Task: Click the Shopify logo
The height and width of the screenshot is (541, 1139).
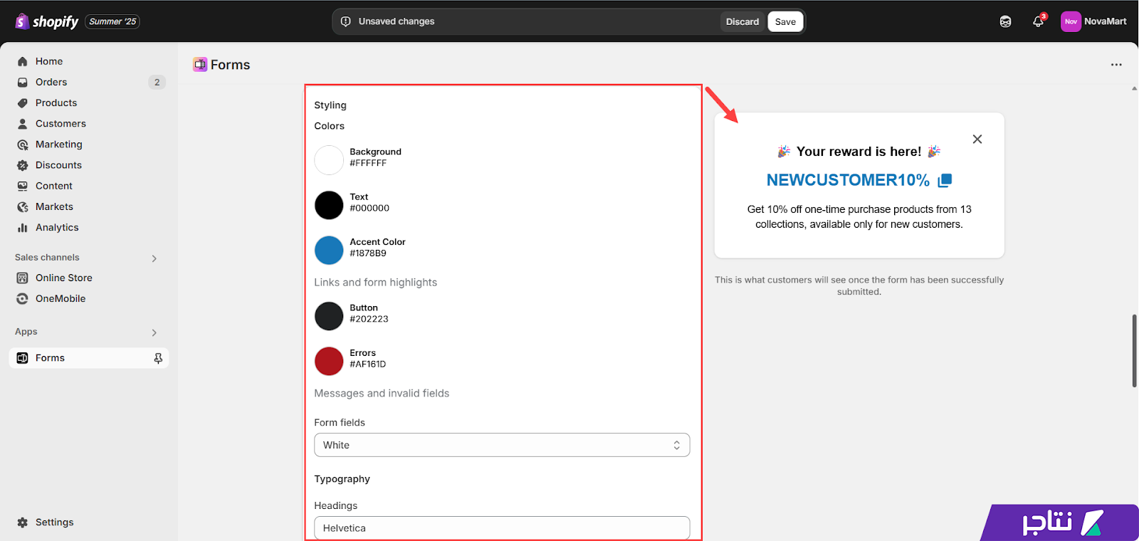Action: click(x=47, y=21)
